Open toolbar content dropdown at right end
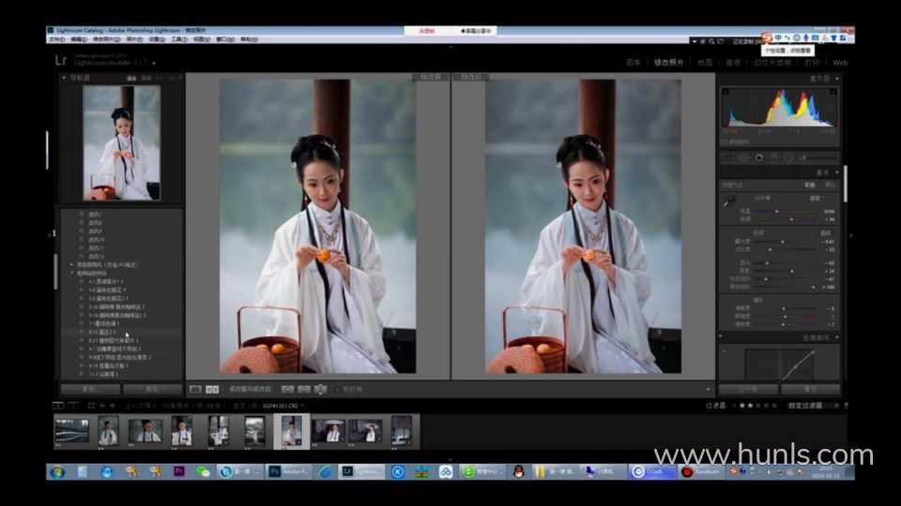The image size is (901, 506). coord(708,390)
